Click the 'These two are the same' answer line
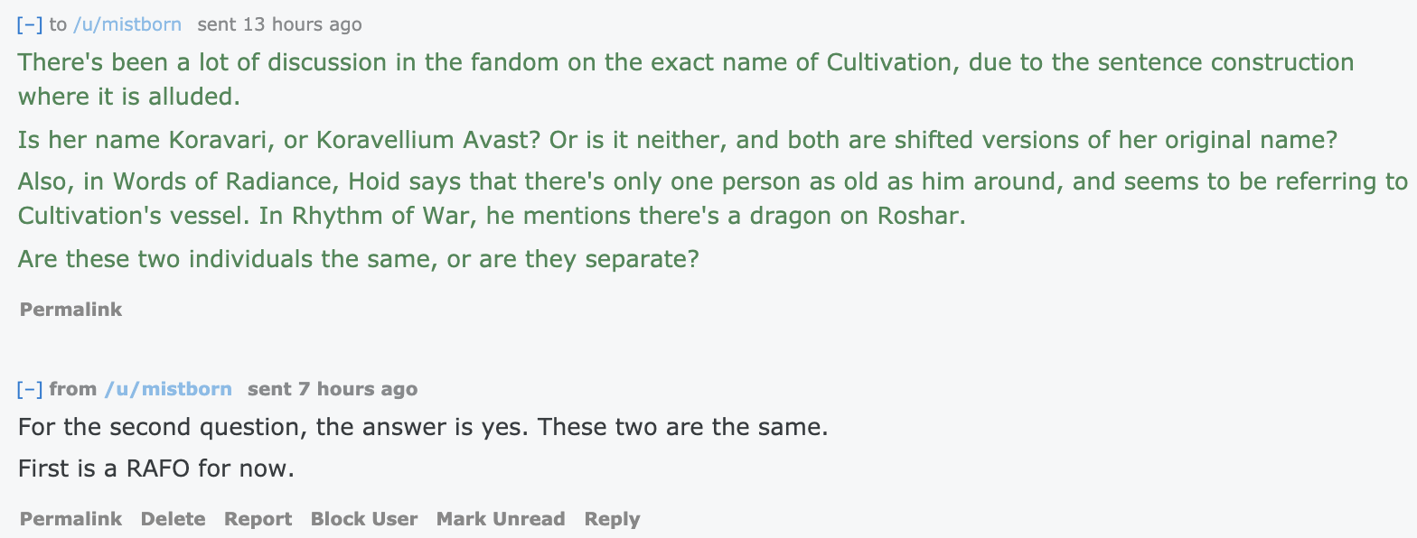Viewport: 1417px width, 538px height. point(423,426)
